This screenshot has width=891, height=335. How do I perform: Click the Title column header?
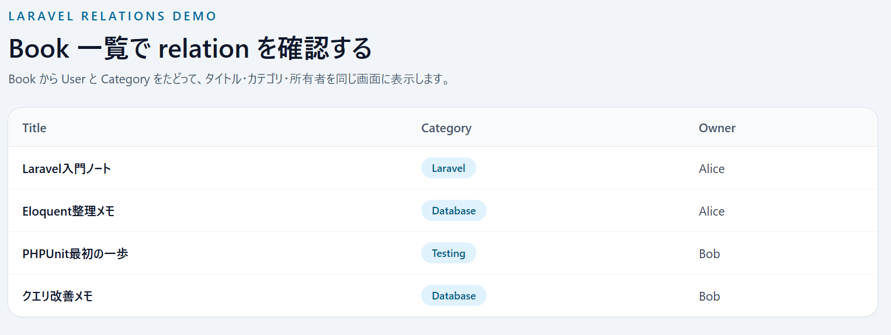point(34,128)
